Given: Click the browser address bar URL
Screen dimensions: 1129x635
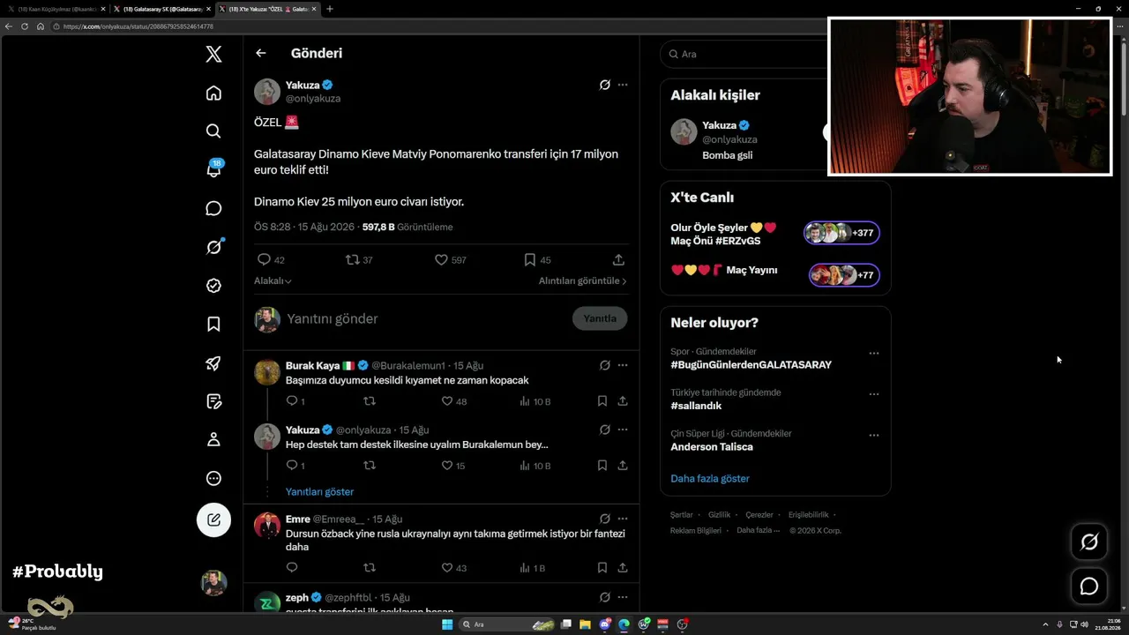Looking at the screenshot, I should click(138, 26).
